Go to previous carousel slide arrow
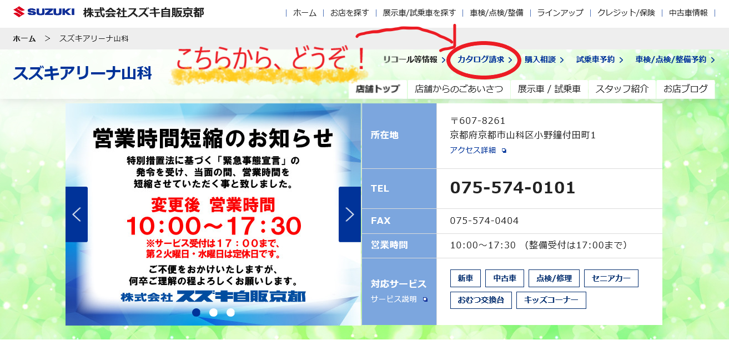The image size is (729, 355). [x=77, y=214]
